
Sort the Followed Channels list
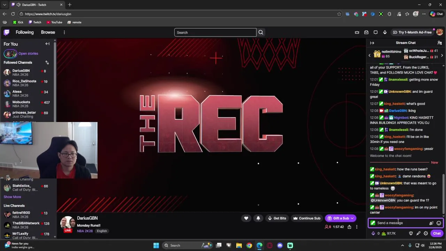point(47,62)
